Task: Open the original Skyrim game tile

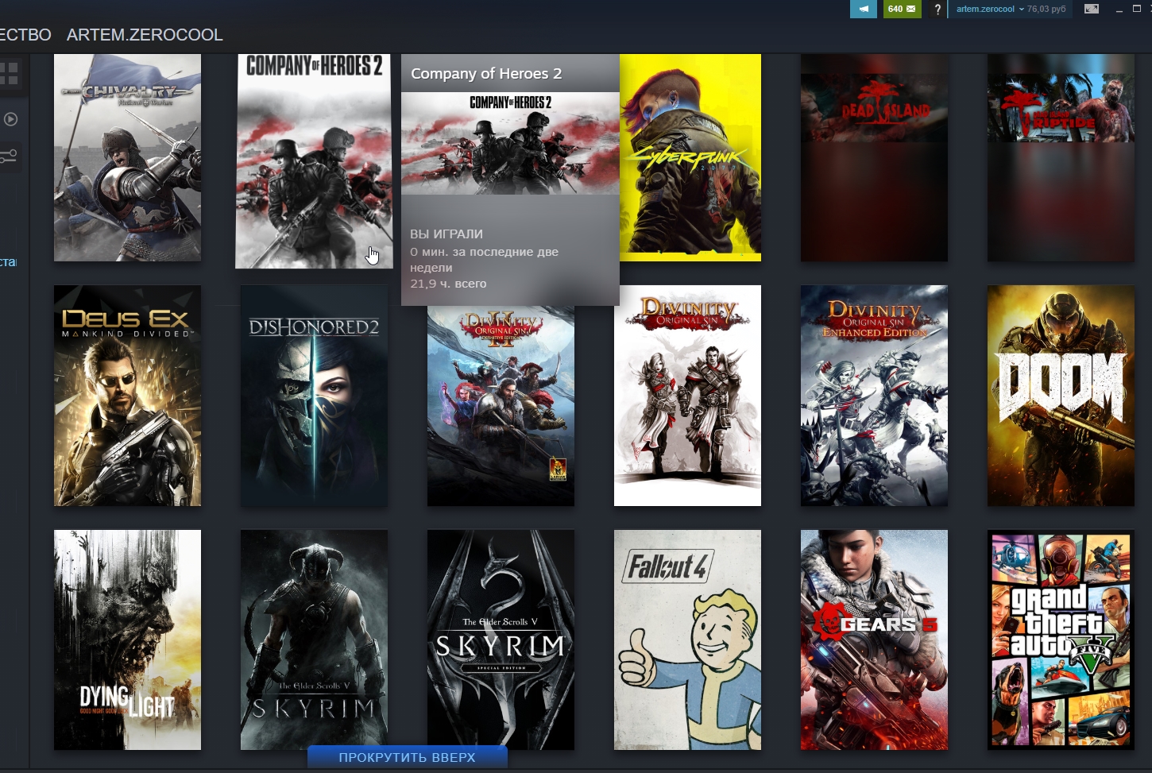Action: (x=314, y=640)
